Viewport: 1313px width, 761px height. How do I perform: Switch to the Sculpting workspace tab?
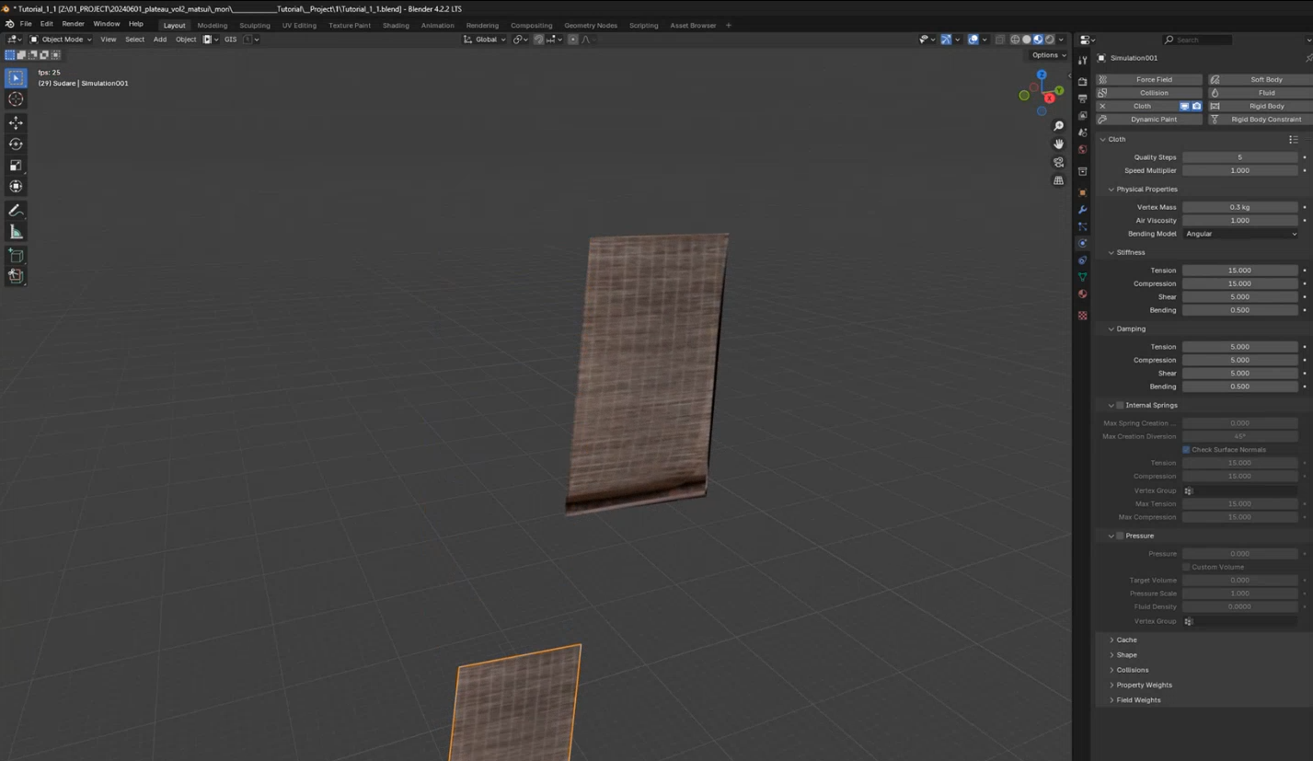(x=255, y=25)
